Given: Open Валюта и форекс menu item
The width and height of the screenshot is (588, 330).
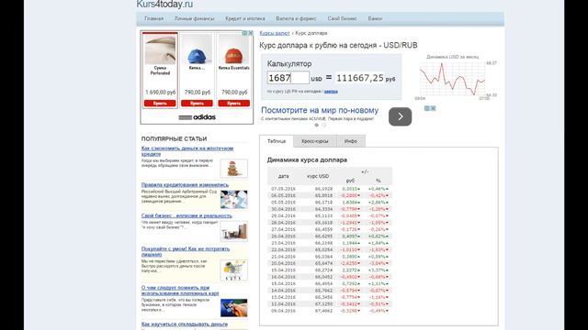Looking at the screenshot, I should point(296,18).
